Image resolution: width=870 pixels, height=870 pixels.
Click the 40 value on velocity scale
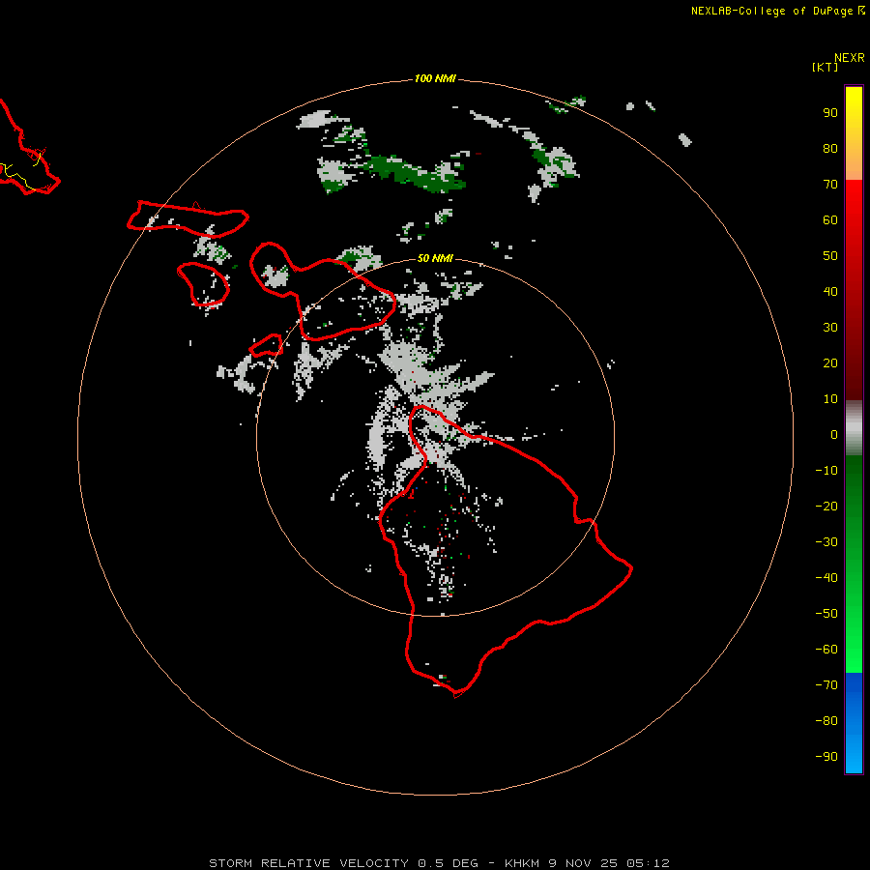pos(830,292)
